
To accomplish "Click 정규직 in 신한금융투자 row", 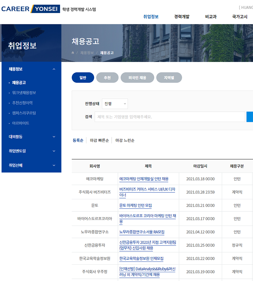I will point(237,245).
